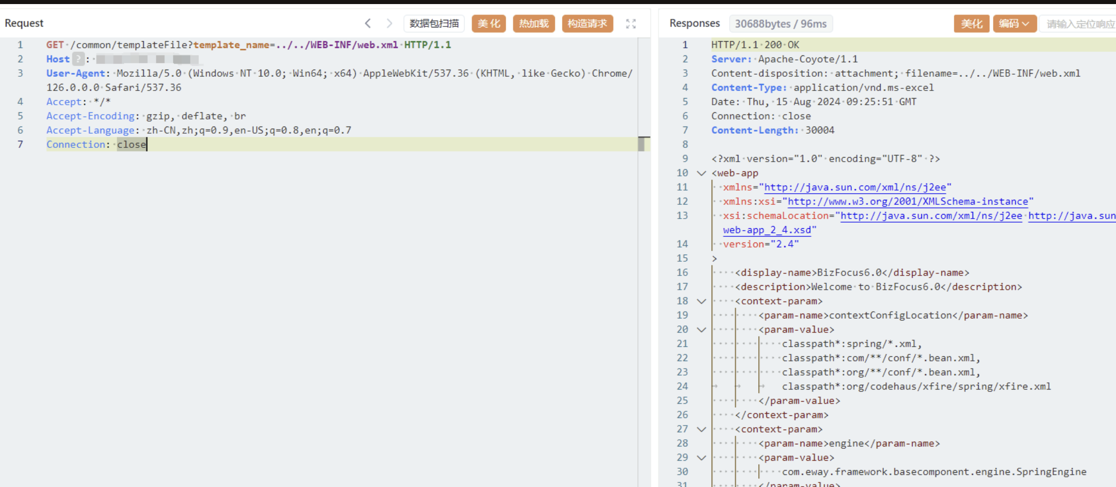Click the template_name parameter text
The width and height of the screenshot is (1116, 487).
point(231,45)
